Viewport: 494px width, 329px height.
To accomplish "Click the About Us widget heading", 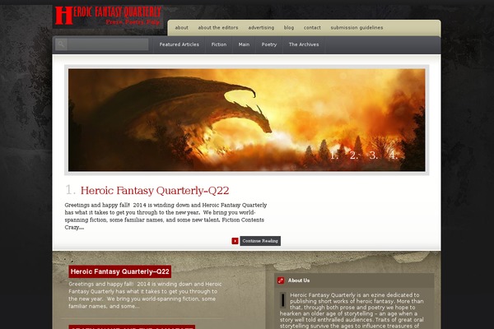I will tap(299, 280).
